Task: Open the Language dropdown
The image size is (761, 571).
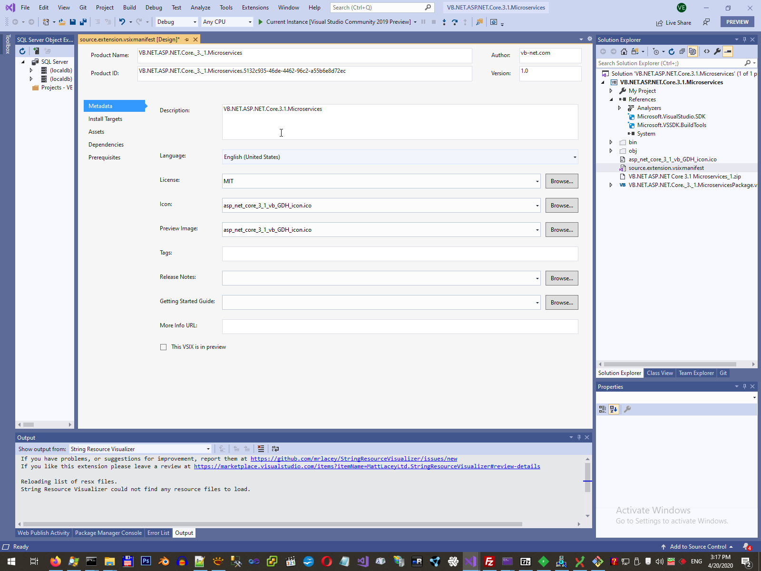Action: pos(400,157)
